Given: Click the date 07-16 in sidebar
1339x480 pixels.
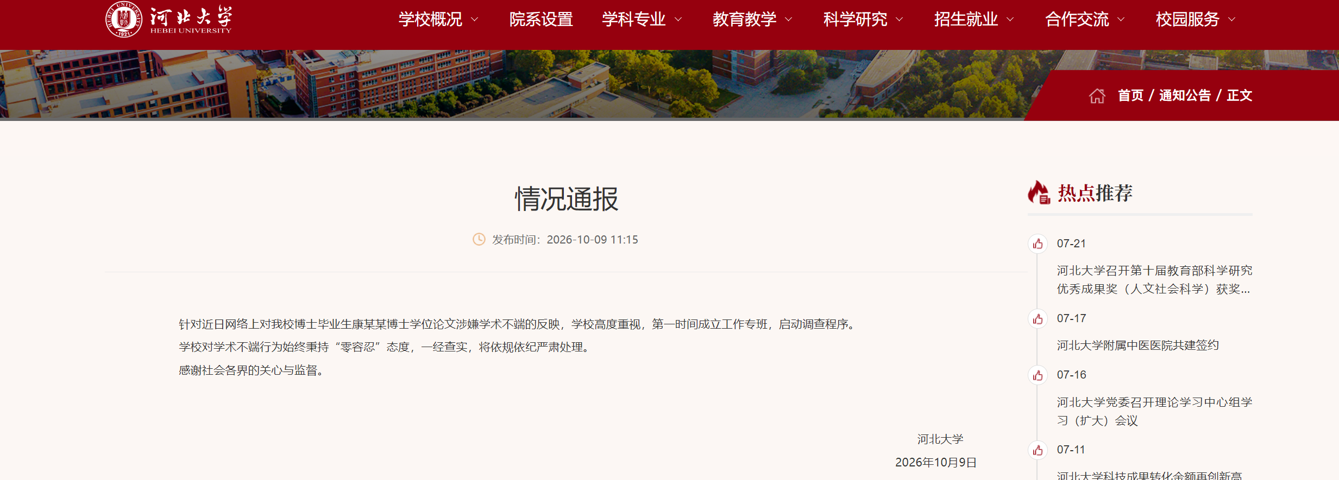Looking at the screenshot, I should (1071, 375).
